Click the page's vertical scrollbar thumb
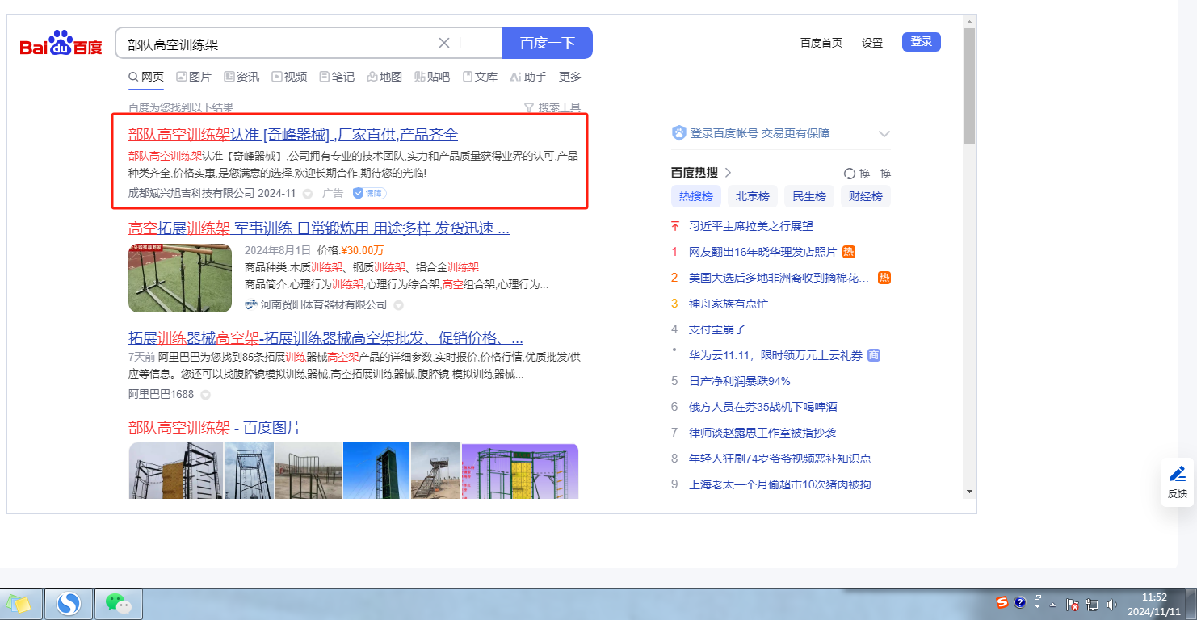The width and height of the screenshot is (1197, 620). pos(969,86)
